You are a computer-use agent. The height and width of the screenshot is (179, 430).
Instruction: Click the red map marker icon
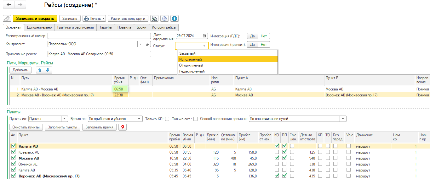point(121,127)
